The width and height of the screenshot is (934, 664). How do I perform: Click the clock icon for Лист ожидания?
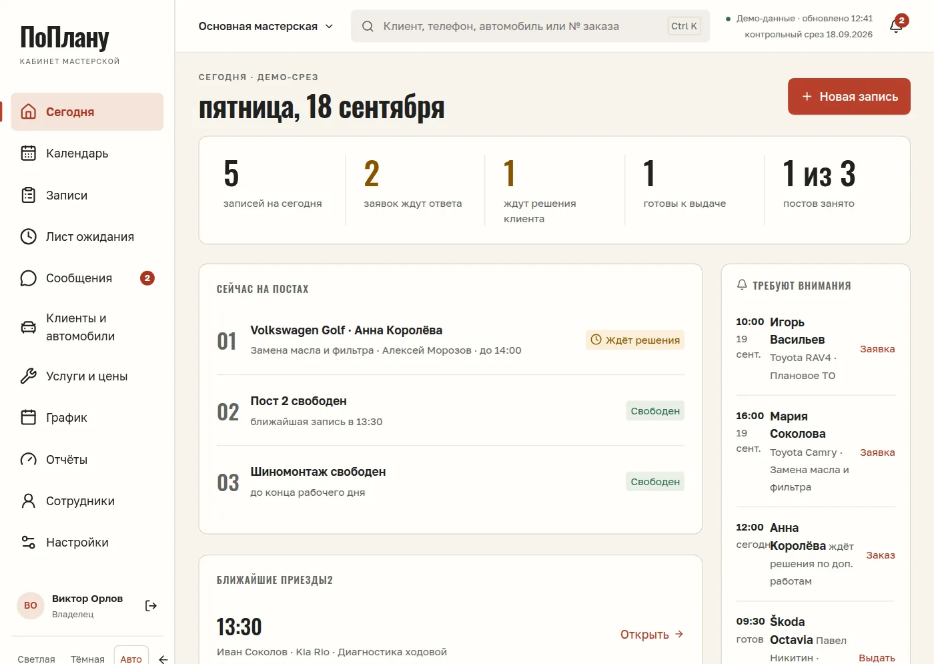pos(28,236)
